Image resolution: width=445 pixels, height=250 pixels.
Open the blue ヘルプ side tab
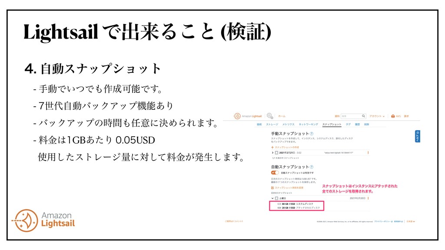(x=418, y=136)
